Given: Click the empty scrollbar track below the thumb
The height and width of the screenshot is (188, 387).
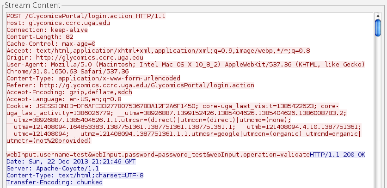Looking at the screenshot, I should pos(378,115).
